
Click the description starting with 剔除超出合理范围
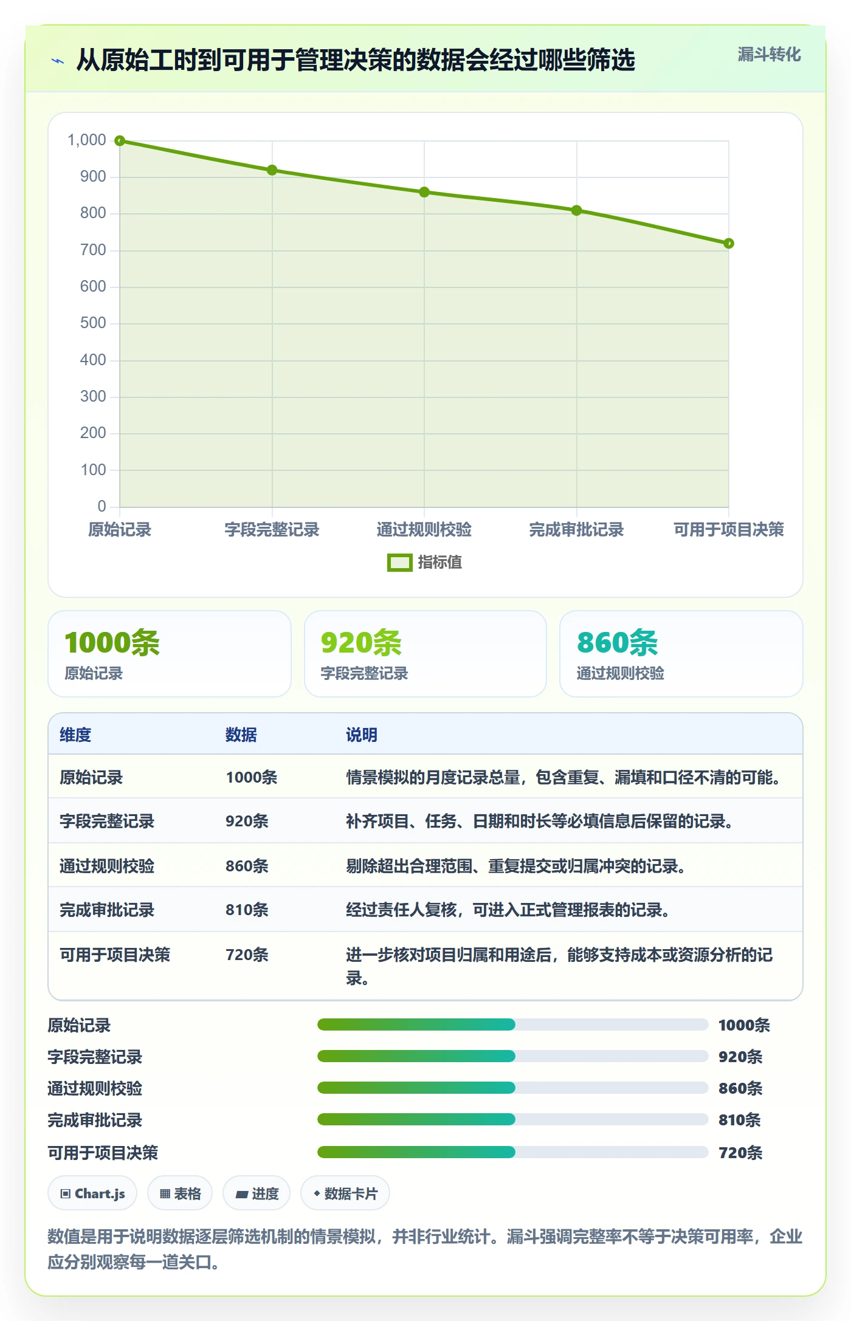click(x=516, y=866)
